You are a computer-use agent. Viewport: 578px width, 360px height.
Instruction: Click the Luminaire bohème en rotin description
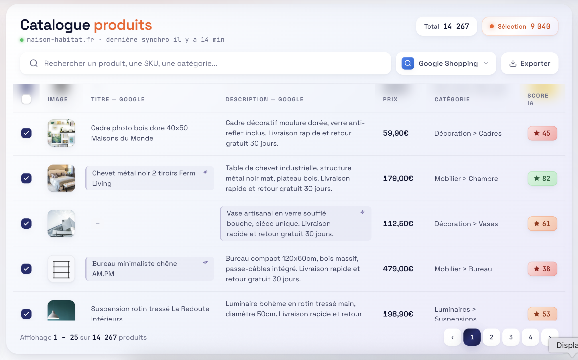pyautogui.click(x=294, y=309)
